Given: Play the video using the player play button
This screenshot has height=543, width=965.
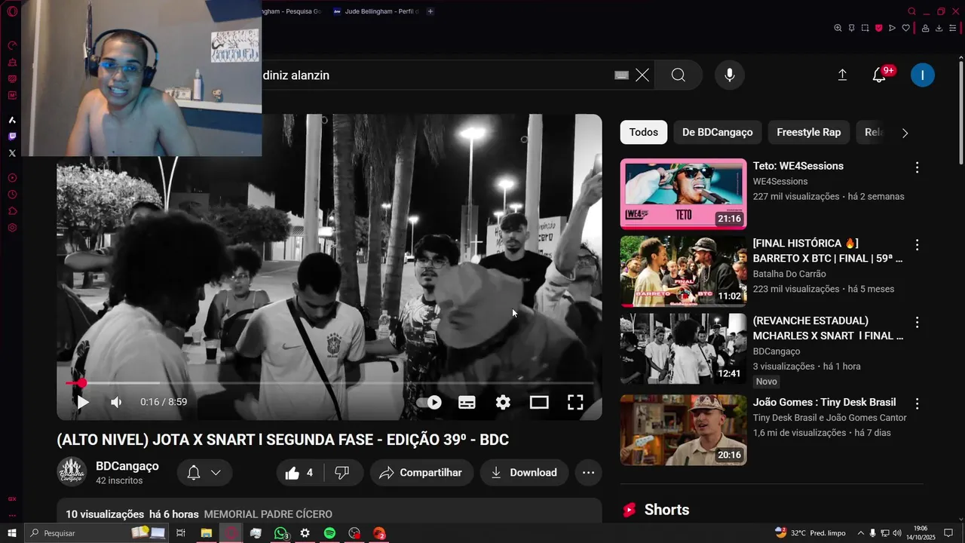Looking at the screenshot, I should point(83,402).
